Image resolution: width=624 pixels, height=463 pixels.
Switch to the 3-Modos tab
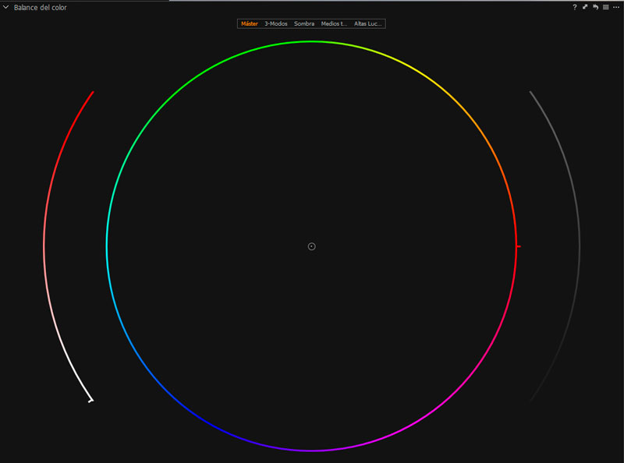tap(276, 24)
